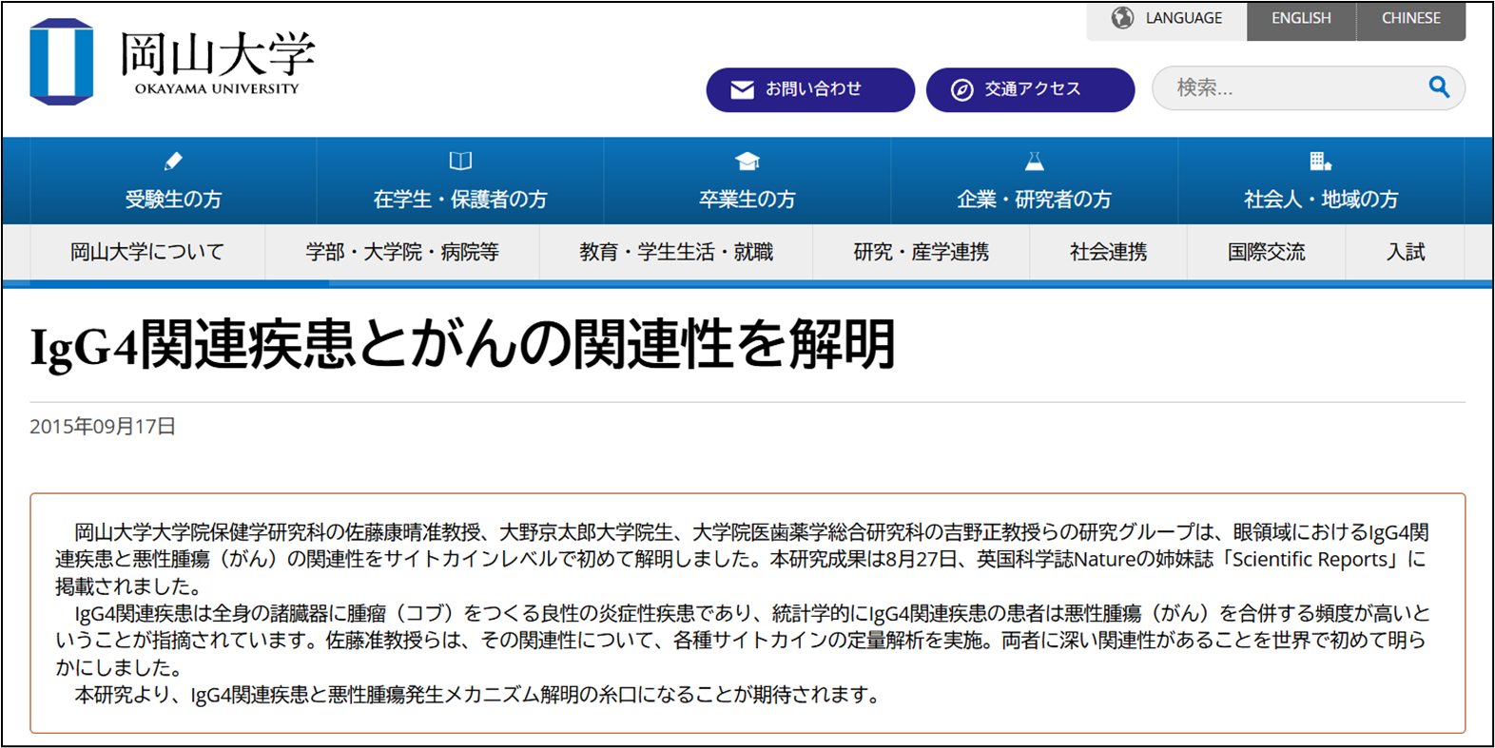This screenshot has height=748, width=1495.
Task: Click the flask icon above 企業・研究者の方
Action: point(1034,162)
